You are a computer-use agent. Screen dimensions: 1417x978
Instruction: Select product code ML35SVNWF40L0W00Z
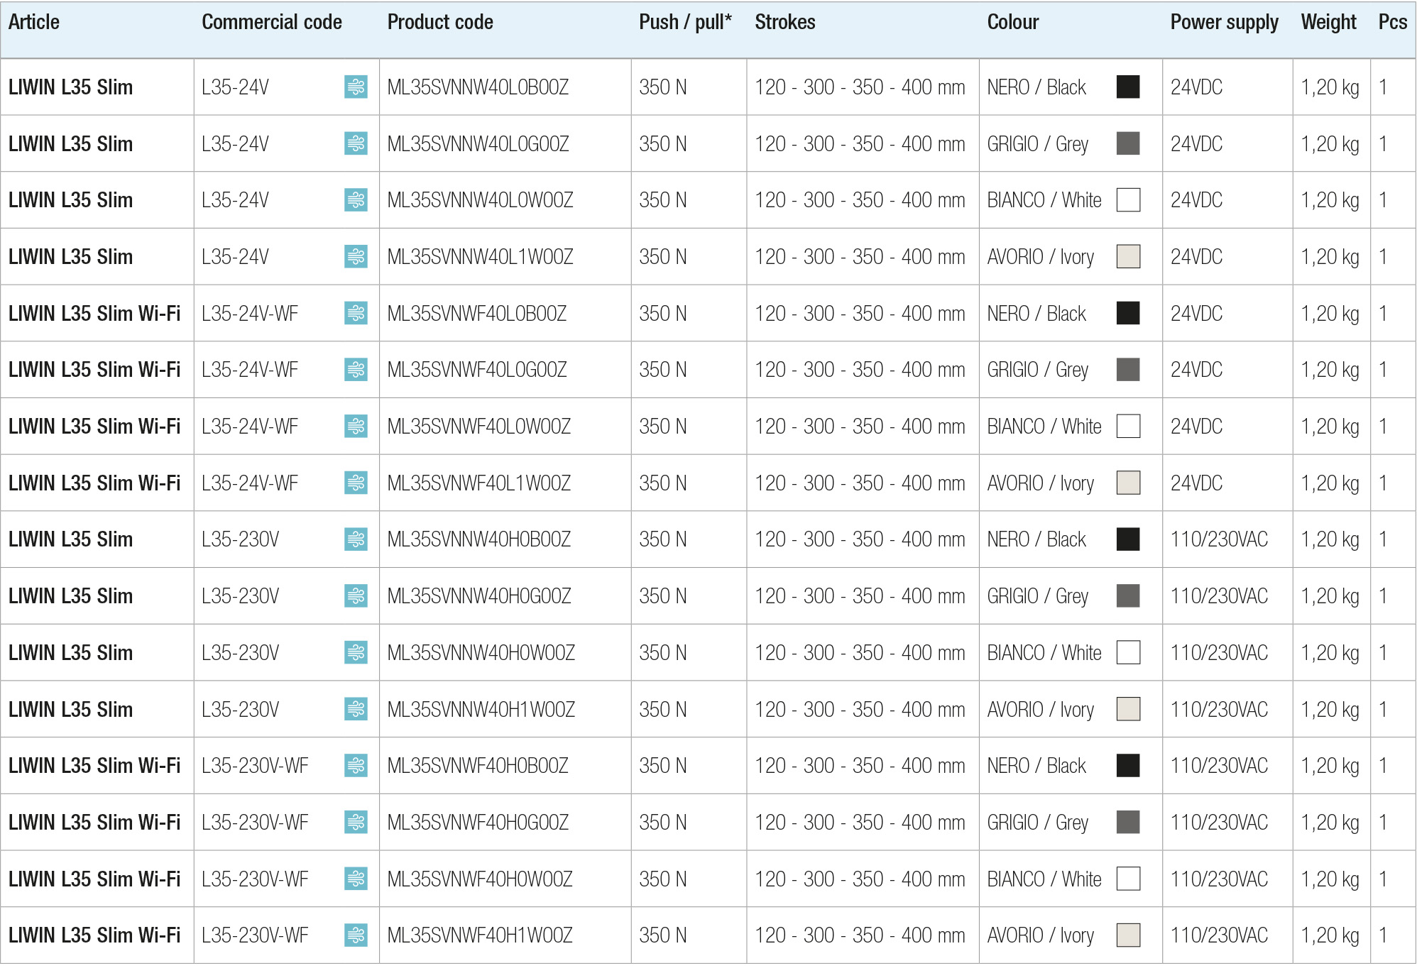tap(479, 427)
